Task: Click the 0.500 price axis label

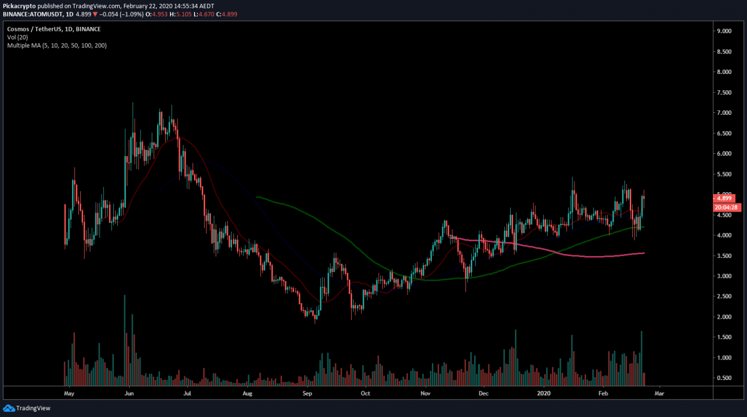Action: tap(724, 378)
